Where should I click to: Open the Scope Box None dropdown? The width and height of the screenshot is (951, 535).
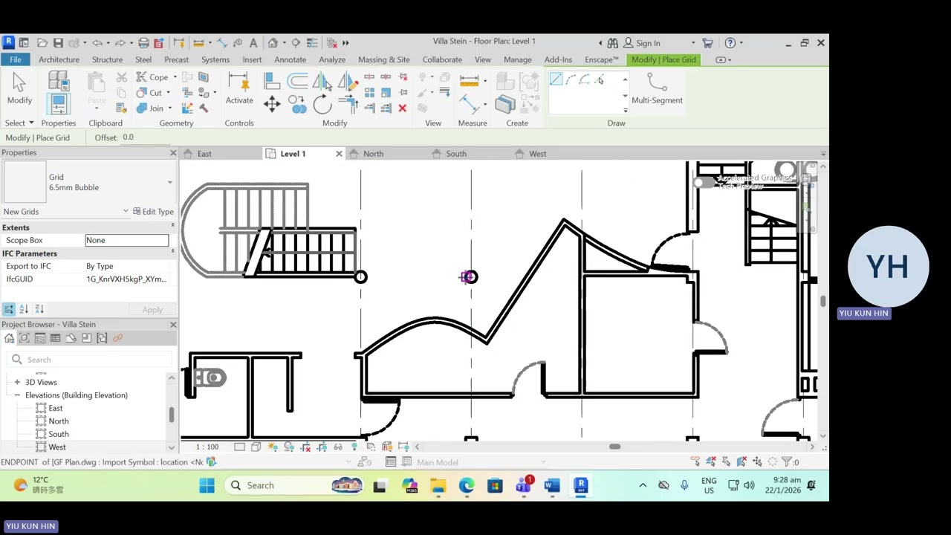[x=127, y=240]
